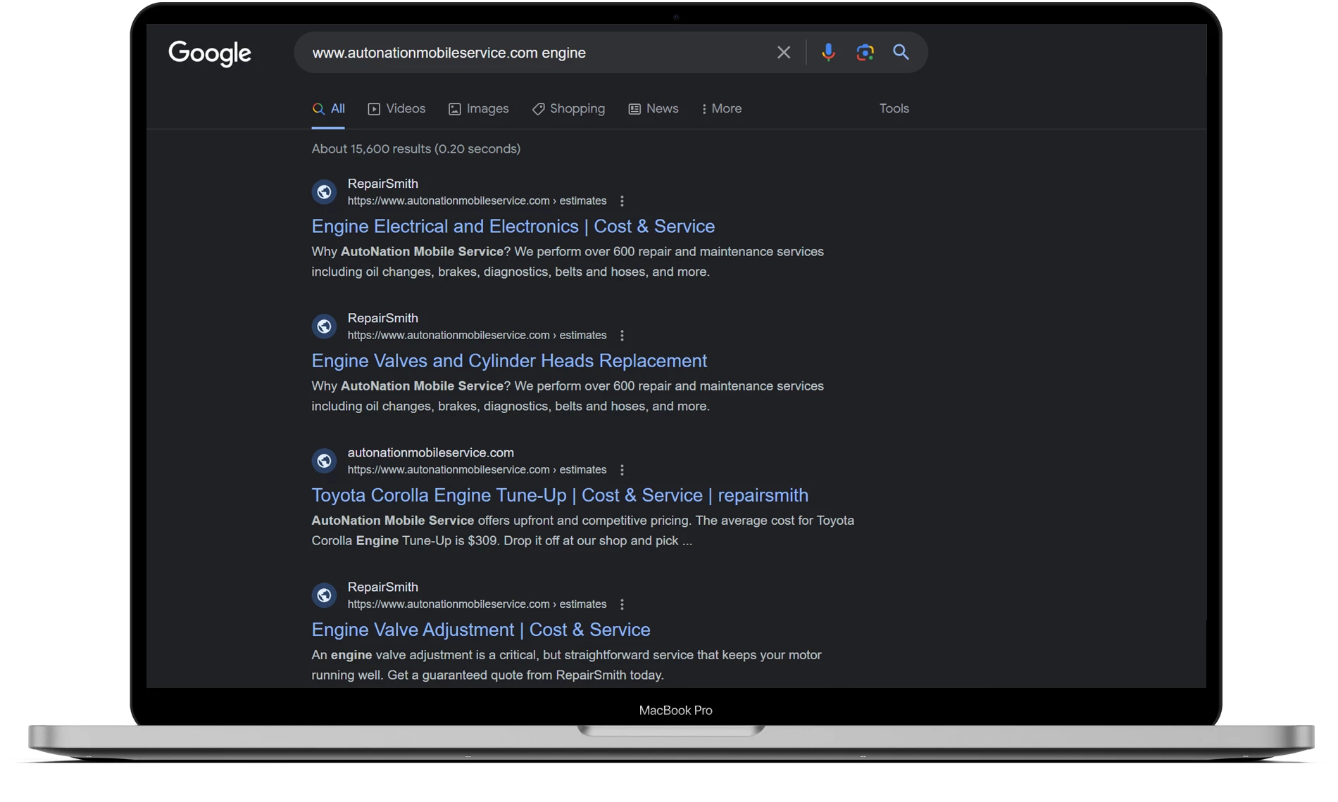Click autonationmobileservice.com site name of Toyota result
Screen dimensions: 1338x802
tap(431, 452)
